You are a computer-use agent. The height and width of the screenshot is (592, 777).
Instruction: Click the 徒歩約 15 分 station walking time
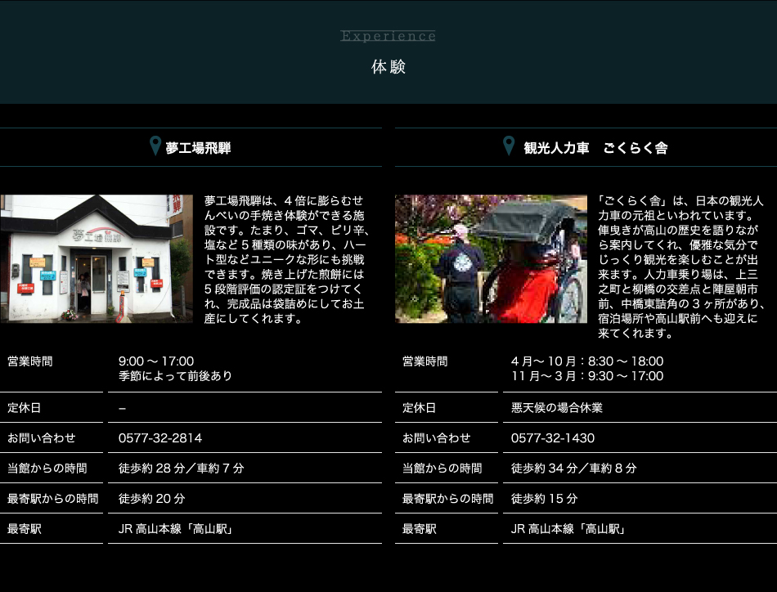(x=545, y=499)
